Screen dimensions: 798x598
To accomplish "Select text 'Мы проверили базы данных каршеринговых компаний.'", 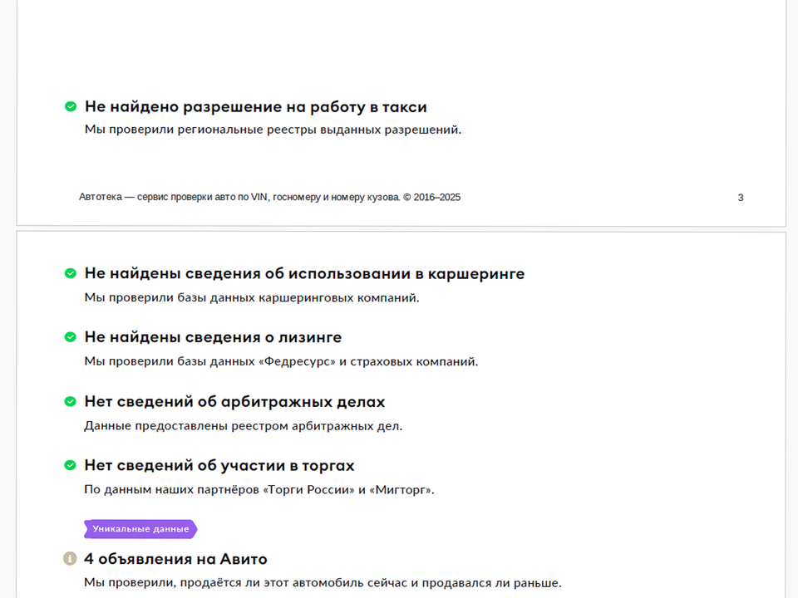I will click(x=252, y=297).
